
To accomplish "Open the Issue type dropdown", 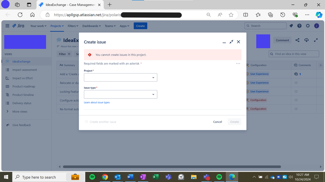I will [x=120, y=94].
